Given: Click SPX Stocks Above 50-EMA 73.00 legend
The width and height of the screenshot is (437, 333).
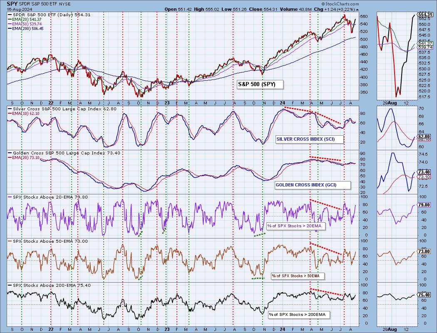Looking at the screenshot, I should pos(48,241).
